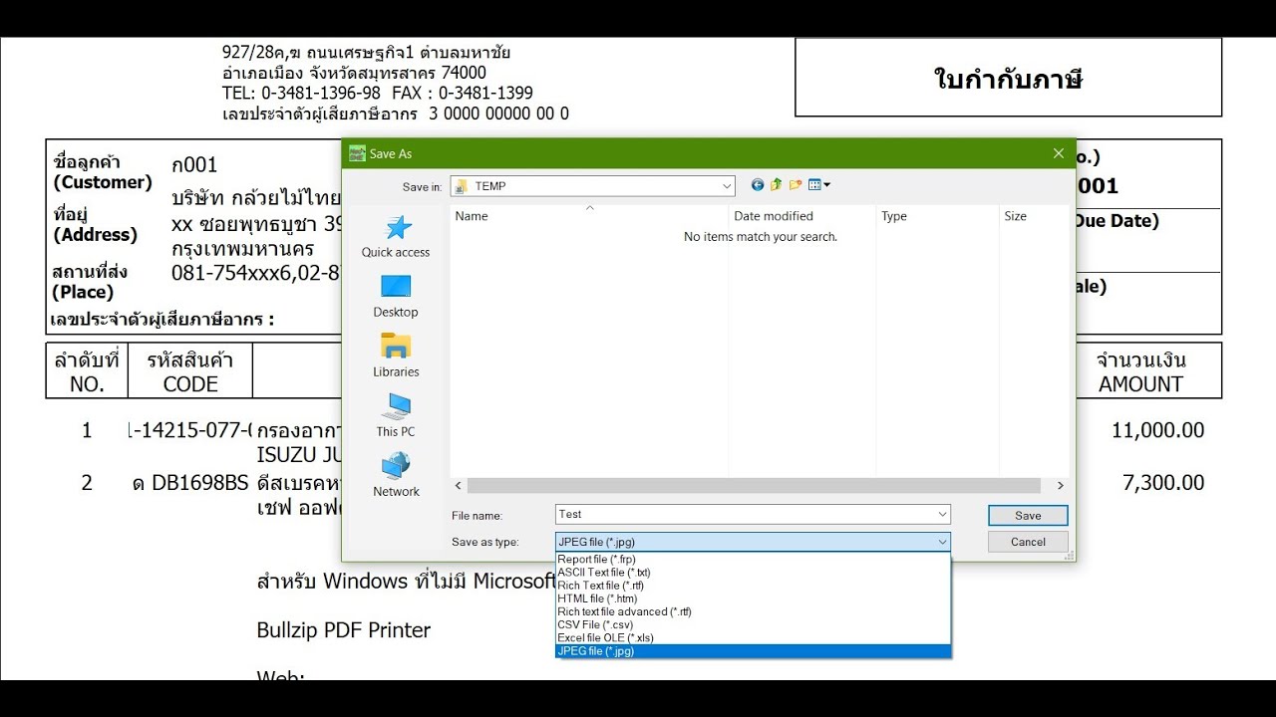Click the Save button
The width and height of the screenshot is (1276, 717).
pos(1028,515)
